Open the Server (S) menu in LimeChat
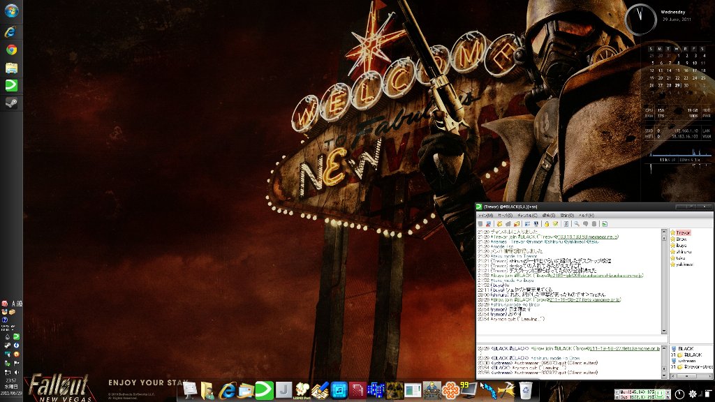Viewport: 715px width, 402px height. (x=506, y=215)
